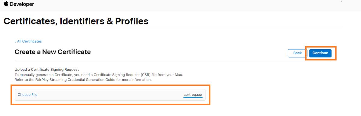This screenshot has height=116, width=361.
Task: Click the Upload a Certificate Signing Request label
Action: point(47,69)
